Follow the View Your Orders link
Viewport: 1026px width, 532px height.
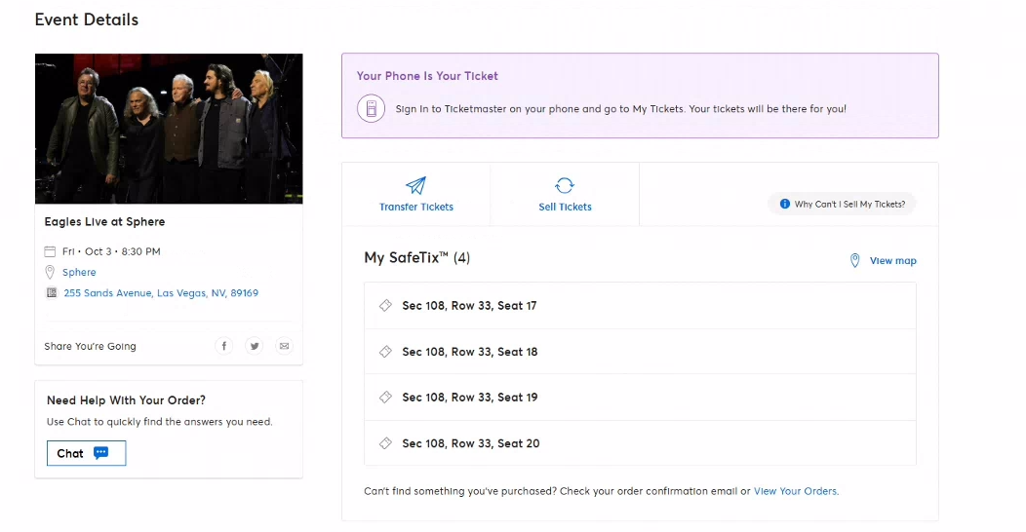coord(796,491)
